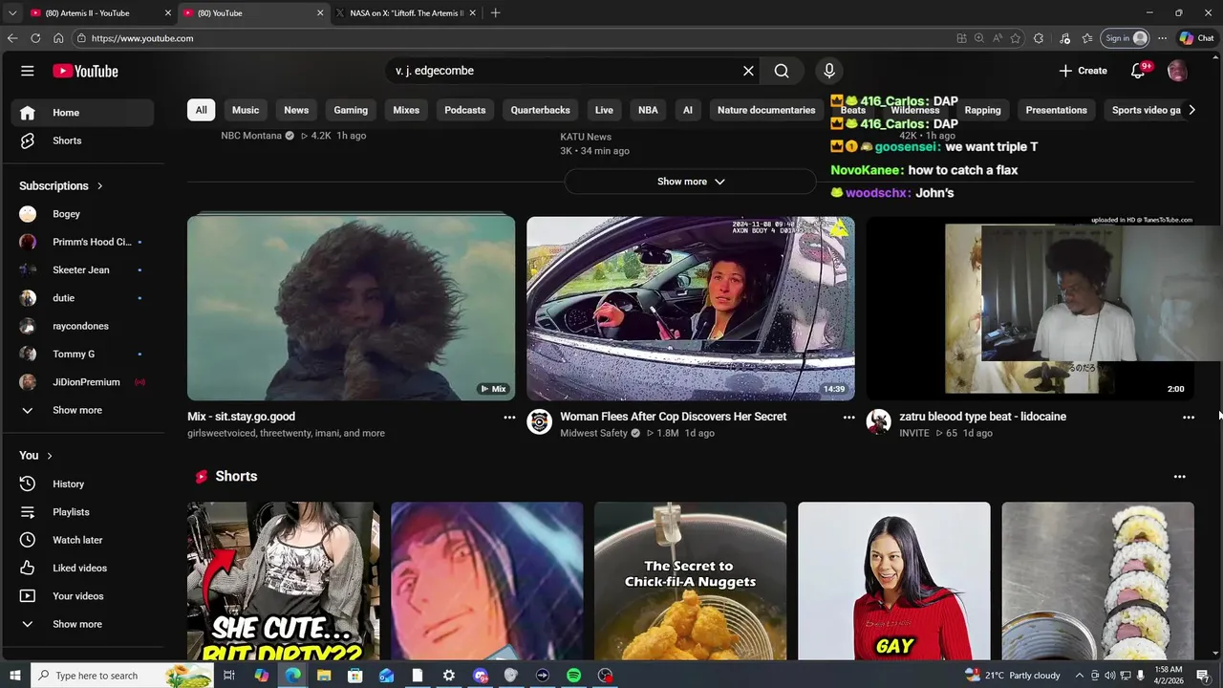1223x688 pixels.
Task: Open the Chick-fil-A Nuggets short
Action: coord(690,581)
